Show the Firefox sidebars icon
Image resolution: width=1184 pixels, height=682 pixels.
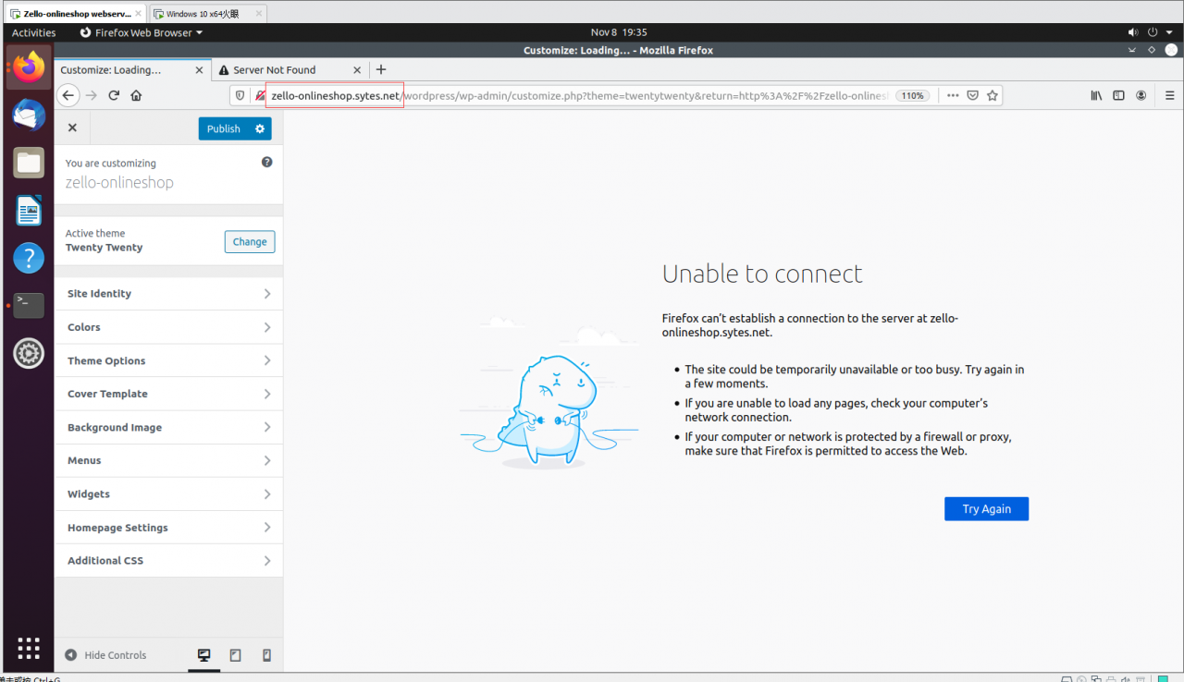tap(1118, 95)
